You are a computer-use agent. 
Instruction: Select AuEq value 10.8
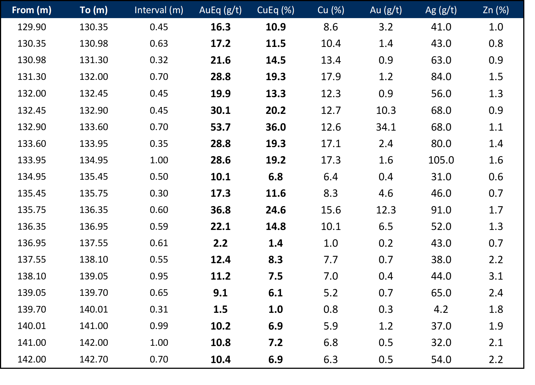point(221,342)
